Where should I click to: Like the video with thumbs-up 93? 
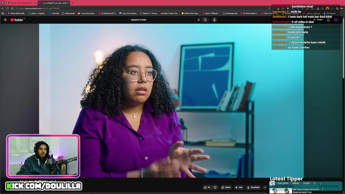(207, 187)
